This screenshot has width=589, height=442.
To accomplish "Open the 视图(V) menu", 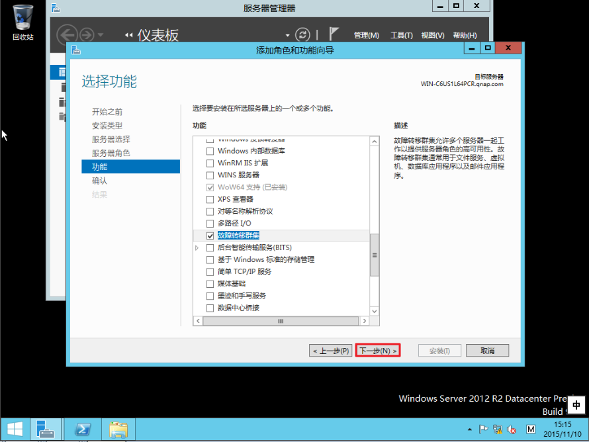I will tap(433, 35).
